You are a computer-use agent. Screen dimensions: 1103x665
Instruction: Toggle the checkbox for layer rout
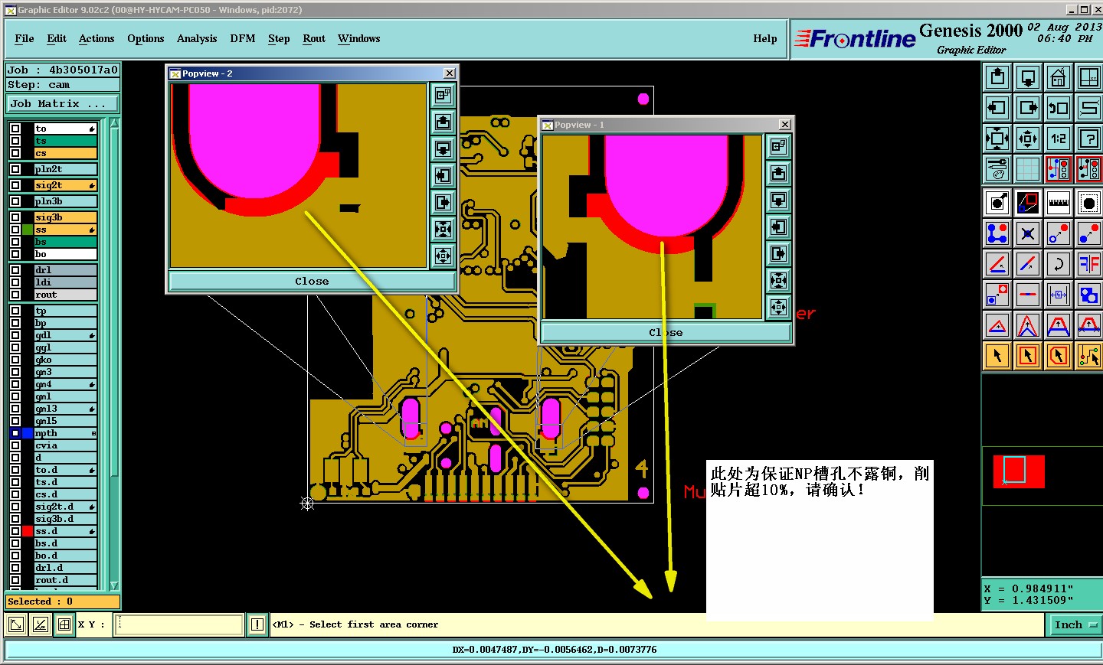[15, 295]
